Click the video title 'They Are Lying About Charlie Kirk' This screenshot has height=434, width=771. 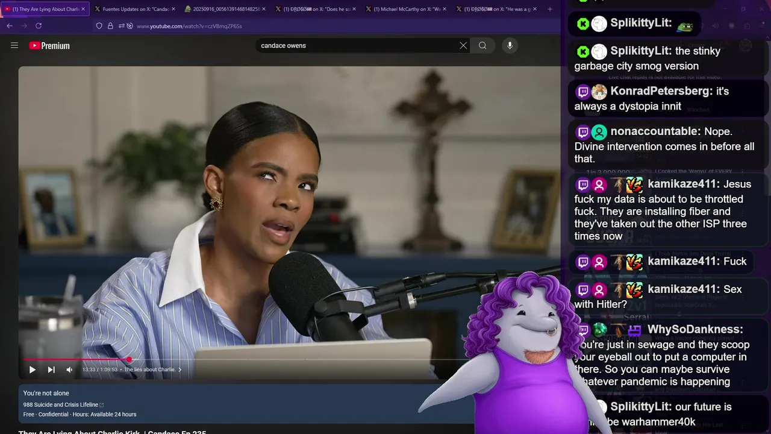[x=112, y=432]
